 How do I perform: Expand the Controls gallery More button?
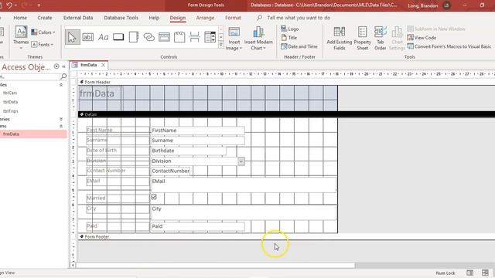point(221,45)
